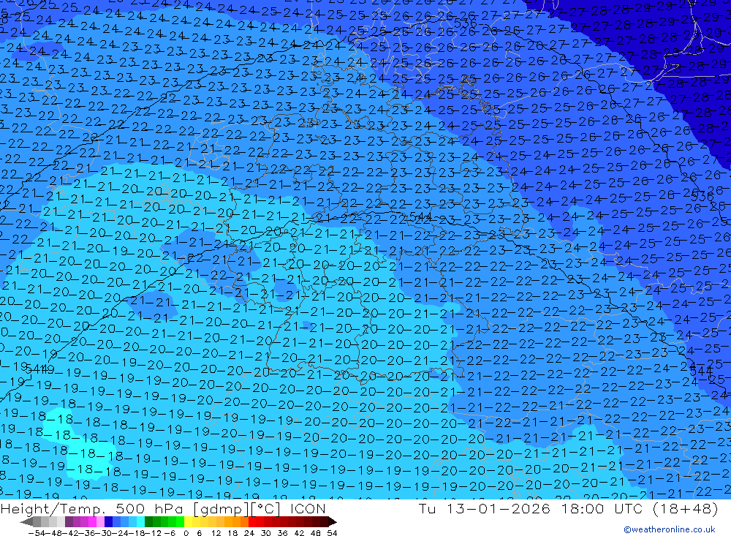Screen dimensions: 731x536
Task: Click the '0' legend scale value
Action: [186, 533]
